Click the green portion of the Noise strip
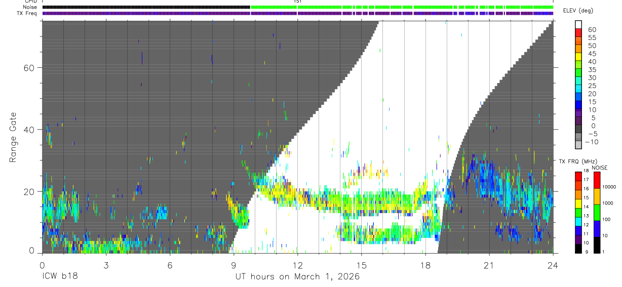This screenshot has height=287, width=622. tap(402, 7)
